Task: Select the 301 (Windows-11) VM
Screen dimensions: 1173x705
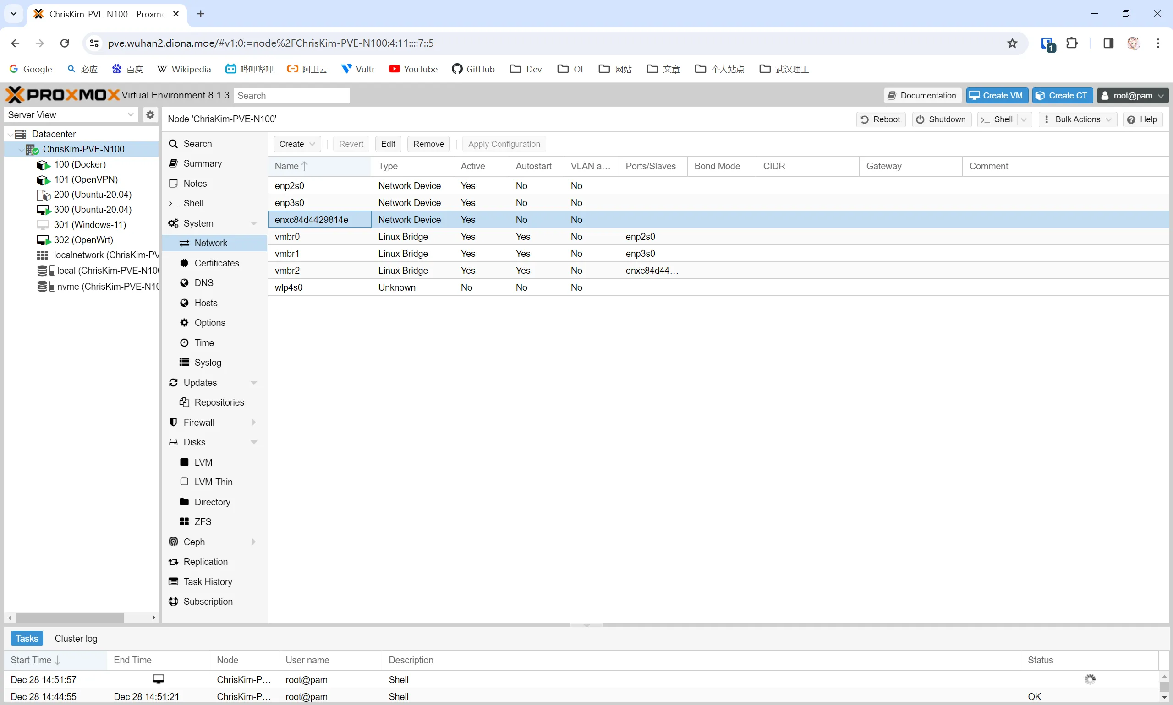Action: (89, 225)
